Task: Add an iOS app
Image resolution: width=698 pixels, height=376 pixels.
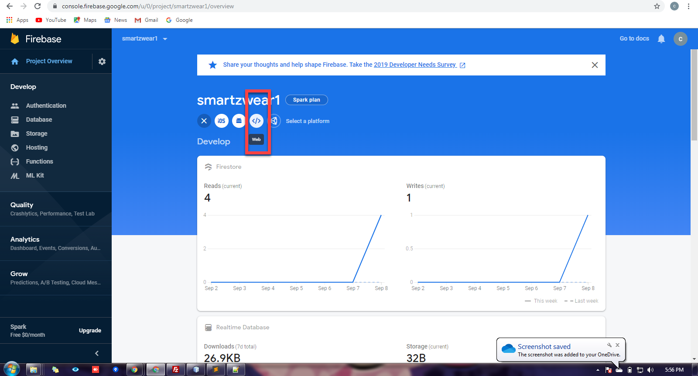Action: pos(222,121)
